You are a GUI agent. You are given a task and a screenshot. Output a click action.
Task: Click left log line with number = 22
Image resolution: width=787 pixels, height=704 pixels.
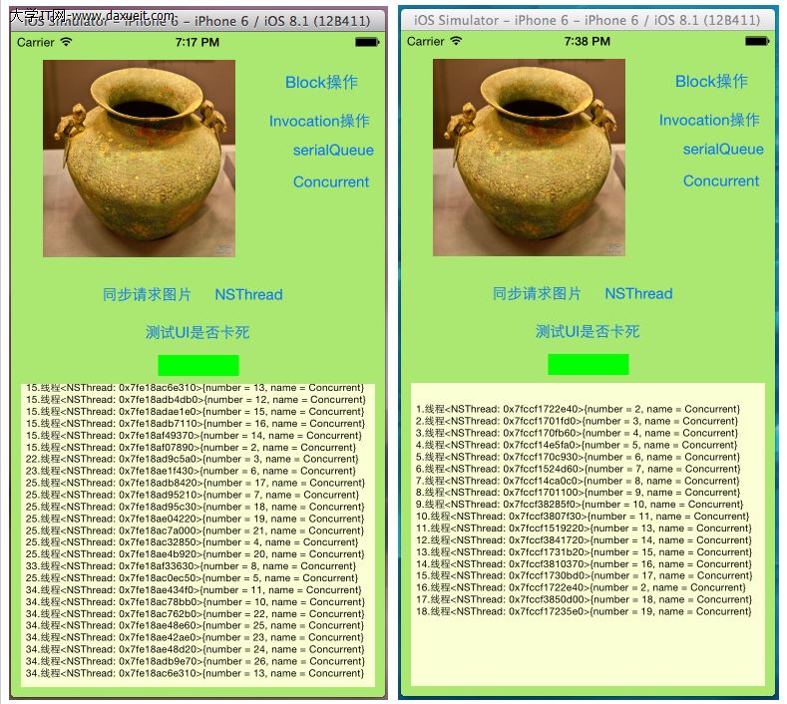coord(196,613)
